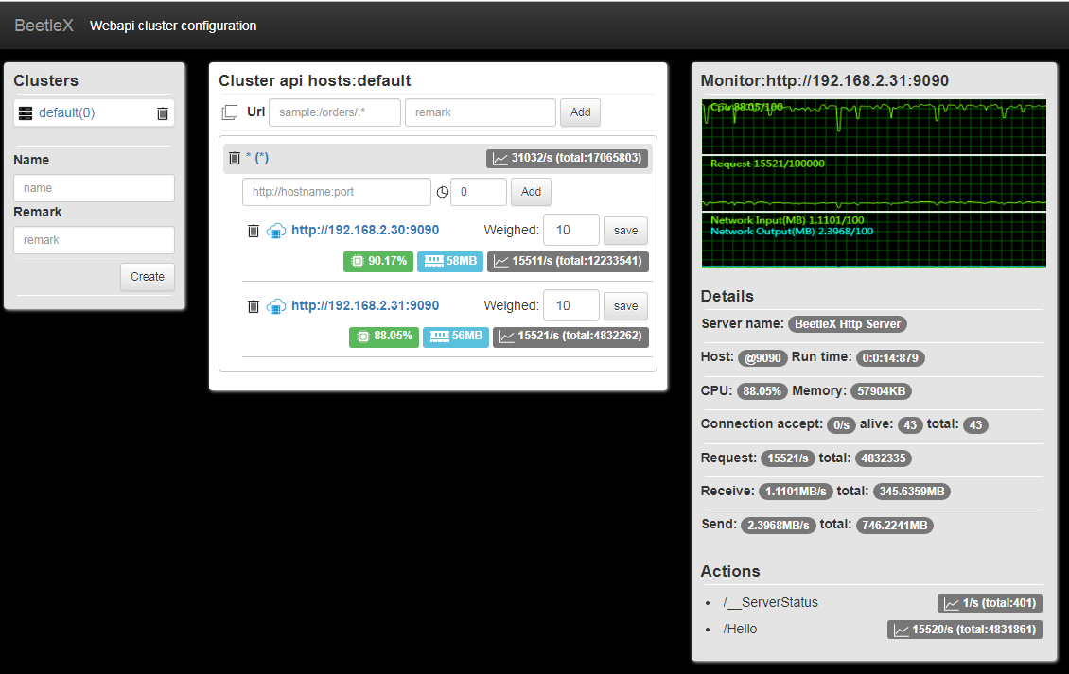Focus Weighed field for 192.168.2.31:9090

pyautogui.click(x=571, y=306)
